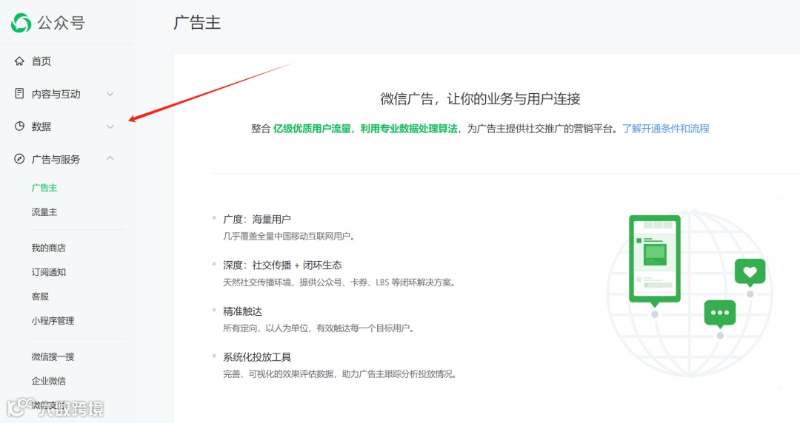Select the 广告与服务 menu heading
Screen dimensions: 800x423
tap(56, 159)
